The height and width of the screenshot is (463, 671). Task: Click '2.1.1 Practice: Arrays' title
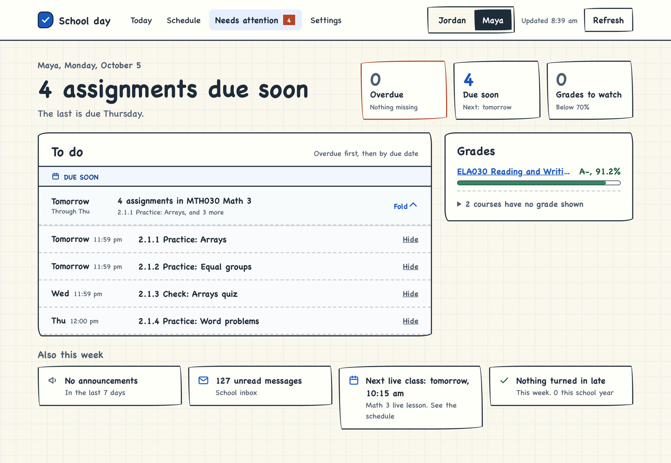click(182, 239)
